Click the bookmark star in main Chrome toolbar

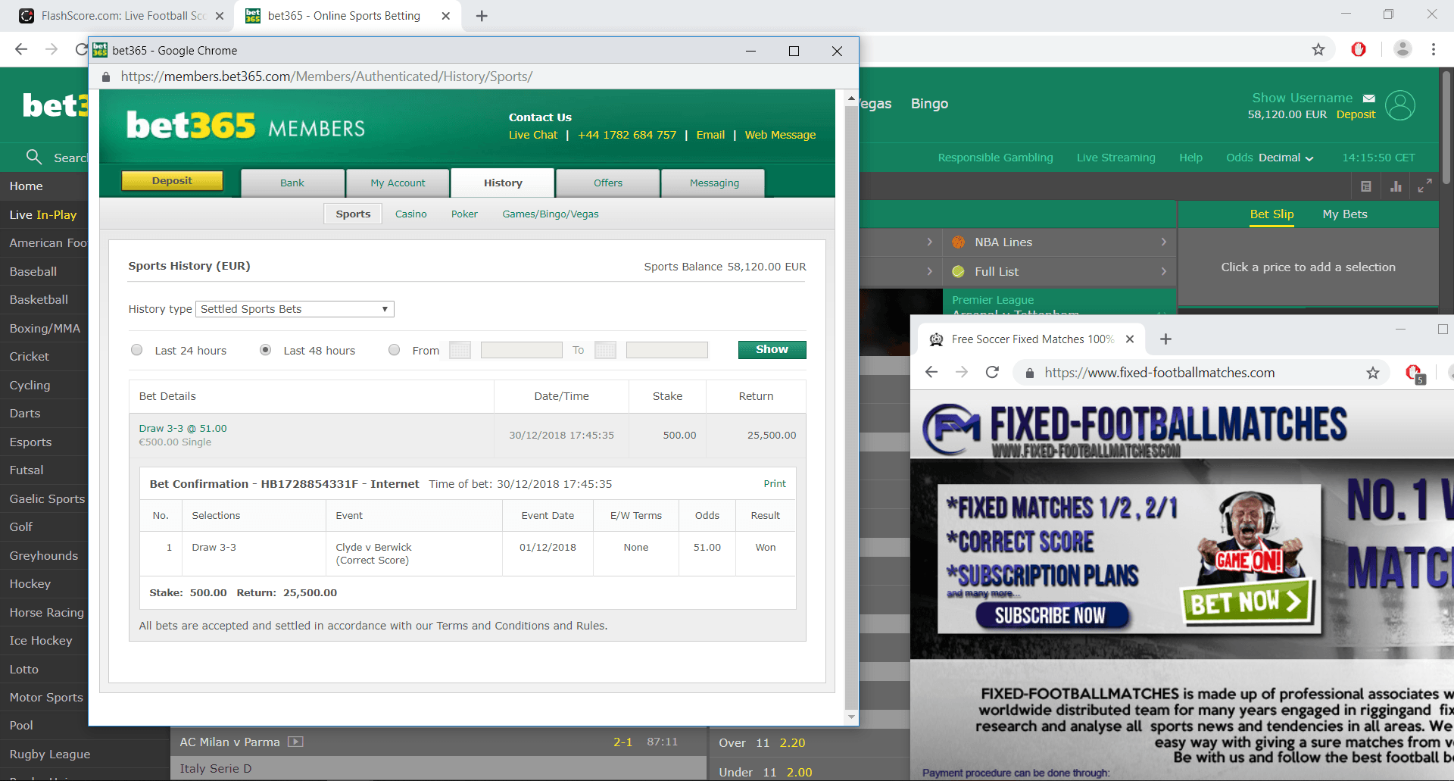coord(1318,49)
